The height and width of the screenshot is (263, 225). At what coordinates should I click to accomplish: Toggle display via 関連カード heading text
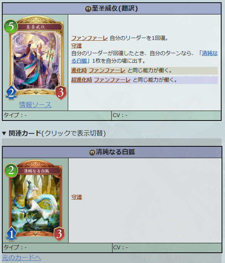(25, 133)
